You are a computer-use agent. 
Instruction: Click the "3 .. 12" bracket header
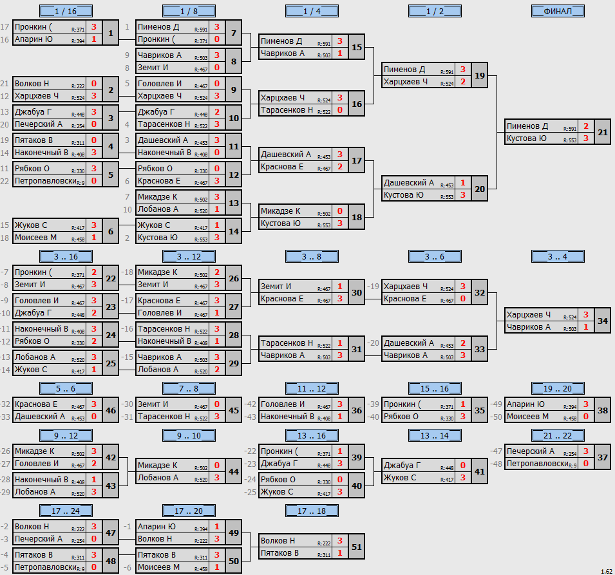[x=189, y=256]
